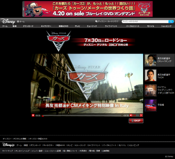Skip the intro with the SKIP button
The image size is (175, 159).
[x=136, y=121]
